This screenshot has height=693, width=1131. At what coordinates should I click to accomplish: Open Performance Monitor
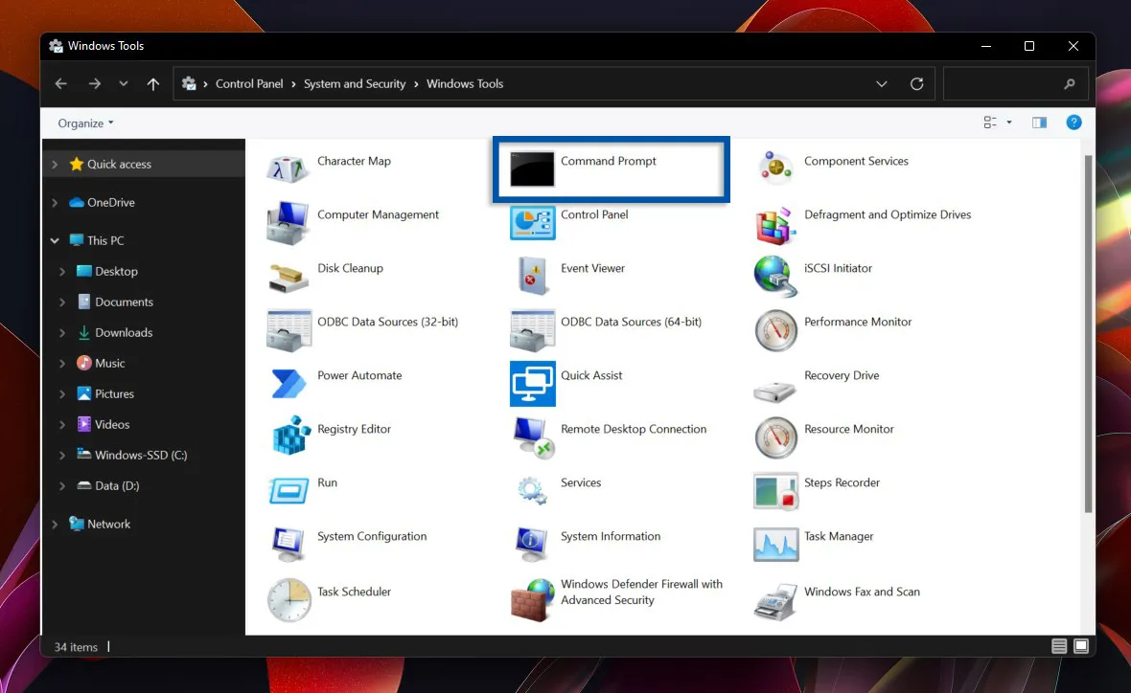pyautogui.click(x=857, y=323)
